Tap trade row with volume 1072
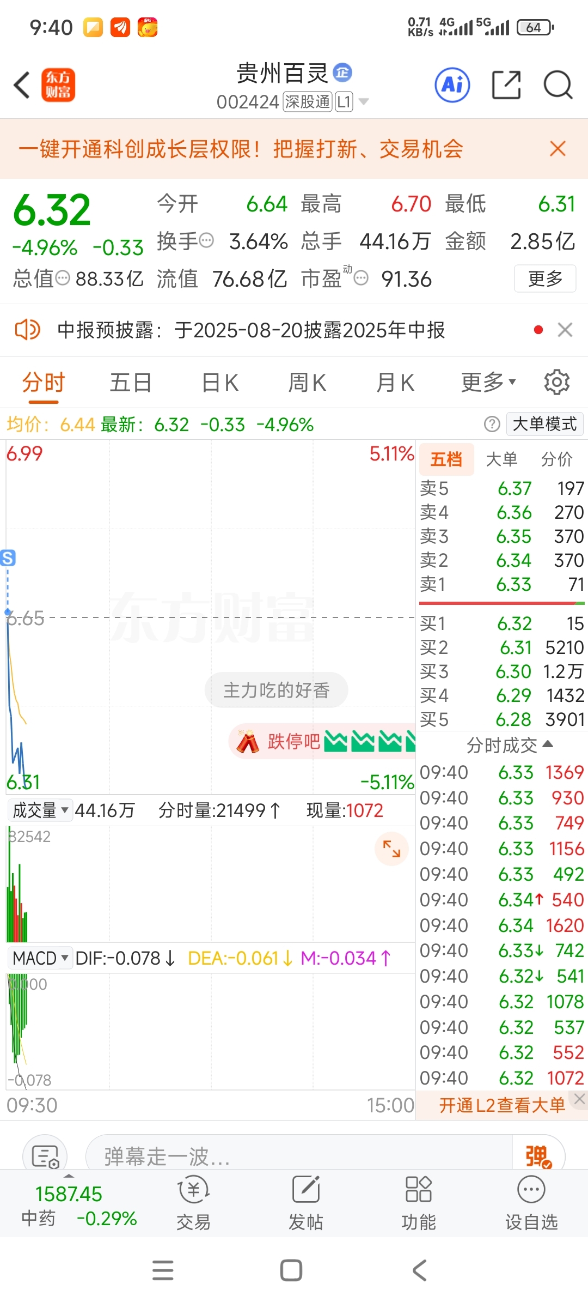Viewport: 588px width, 1308px height. click(x=501, y=1078)
